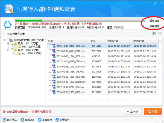Click the green scan progress bar

click(x=80, y=20)
